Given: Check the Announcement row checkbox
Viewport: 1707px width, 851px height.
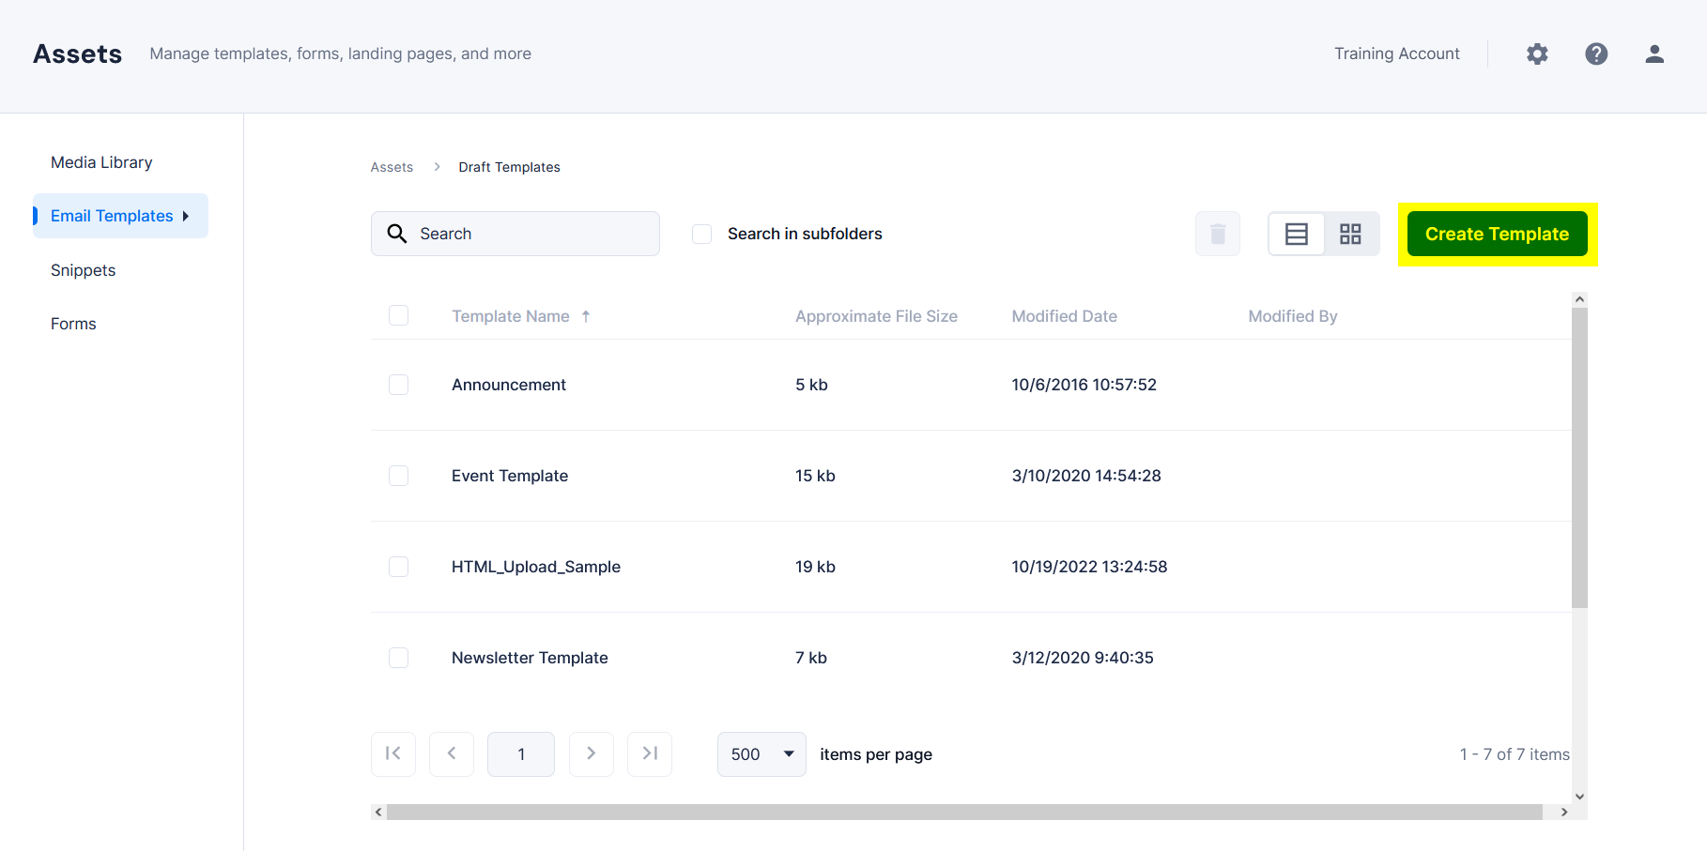Looking at the screenshot, I should click(398, 385).
